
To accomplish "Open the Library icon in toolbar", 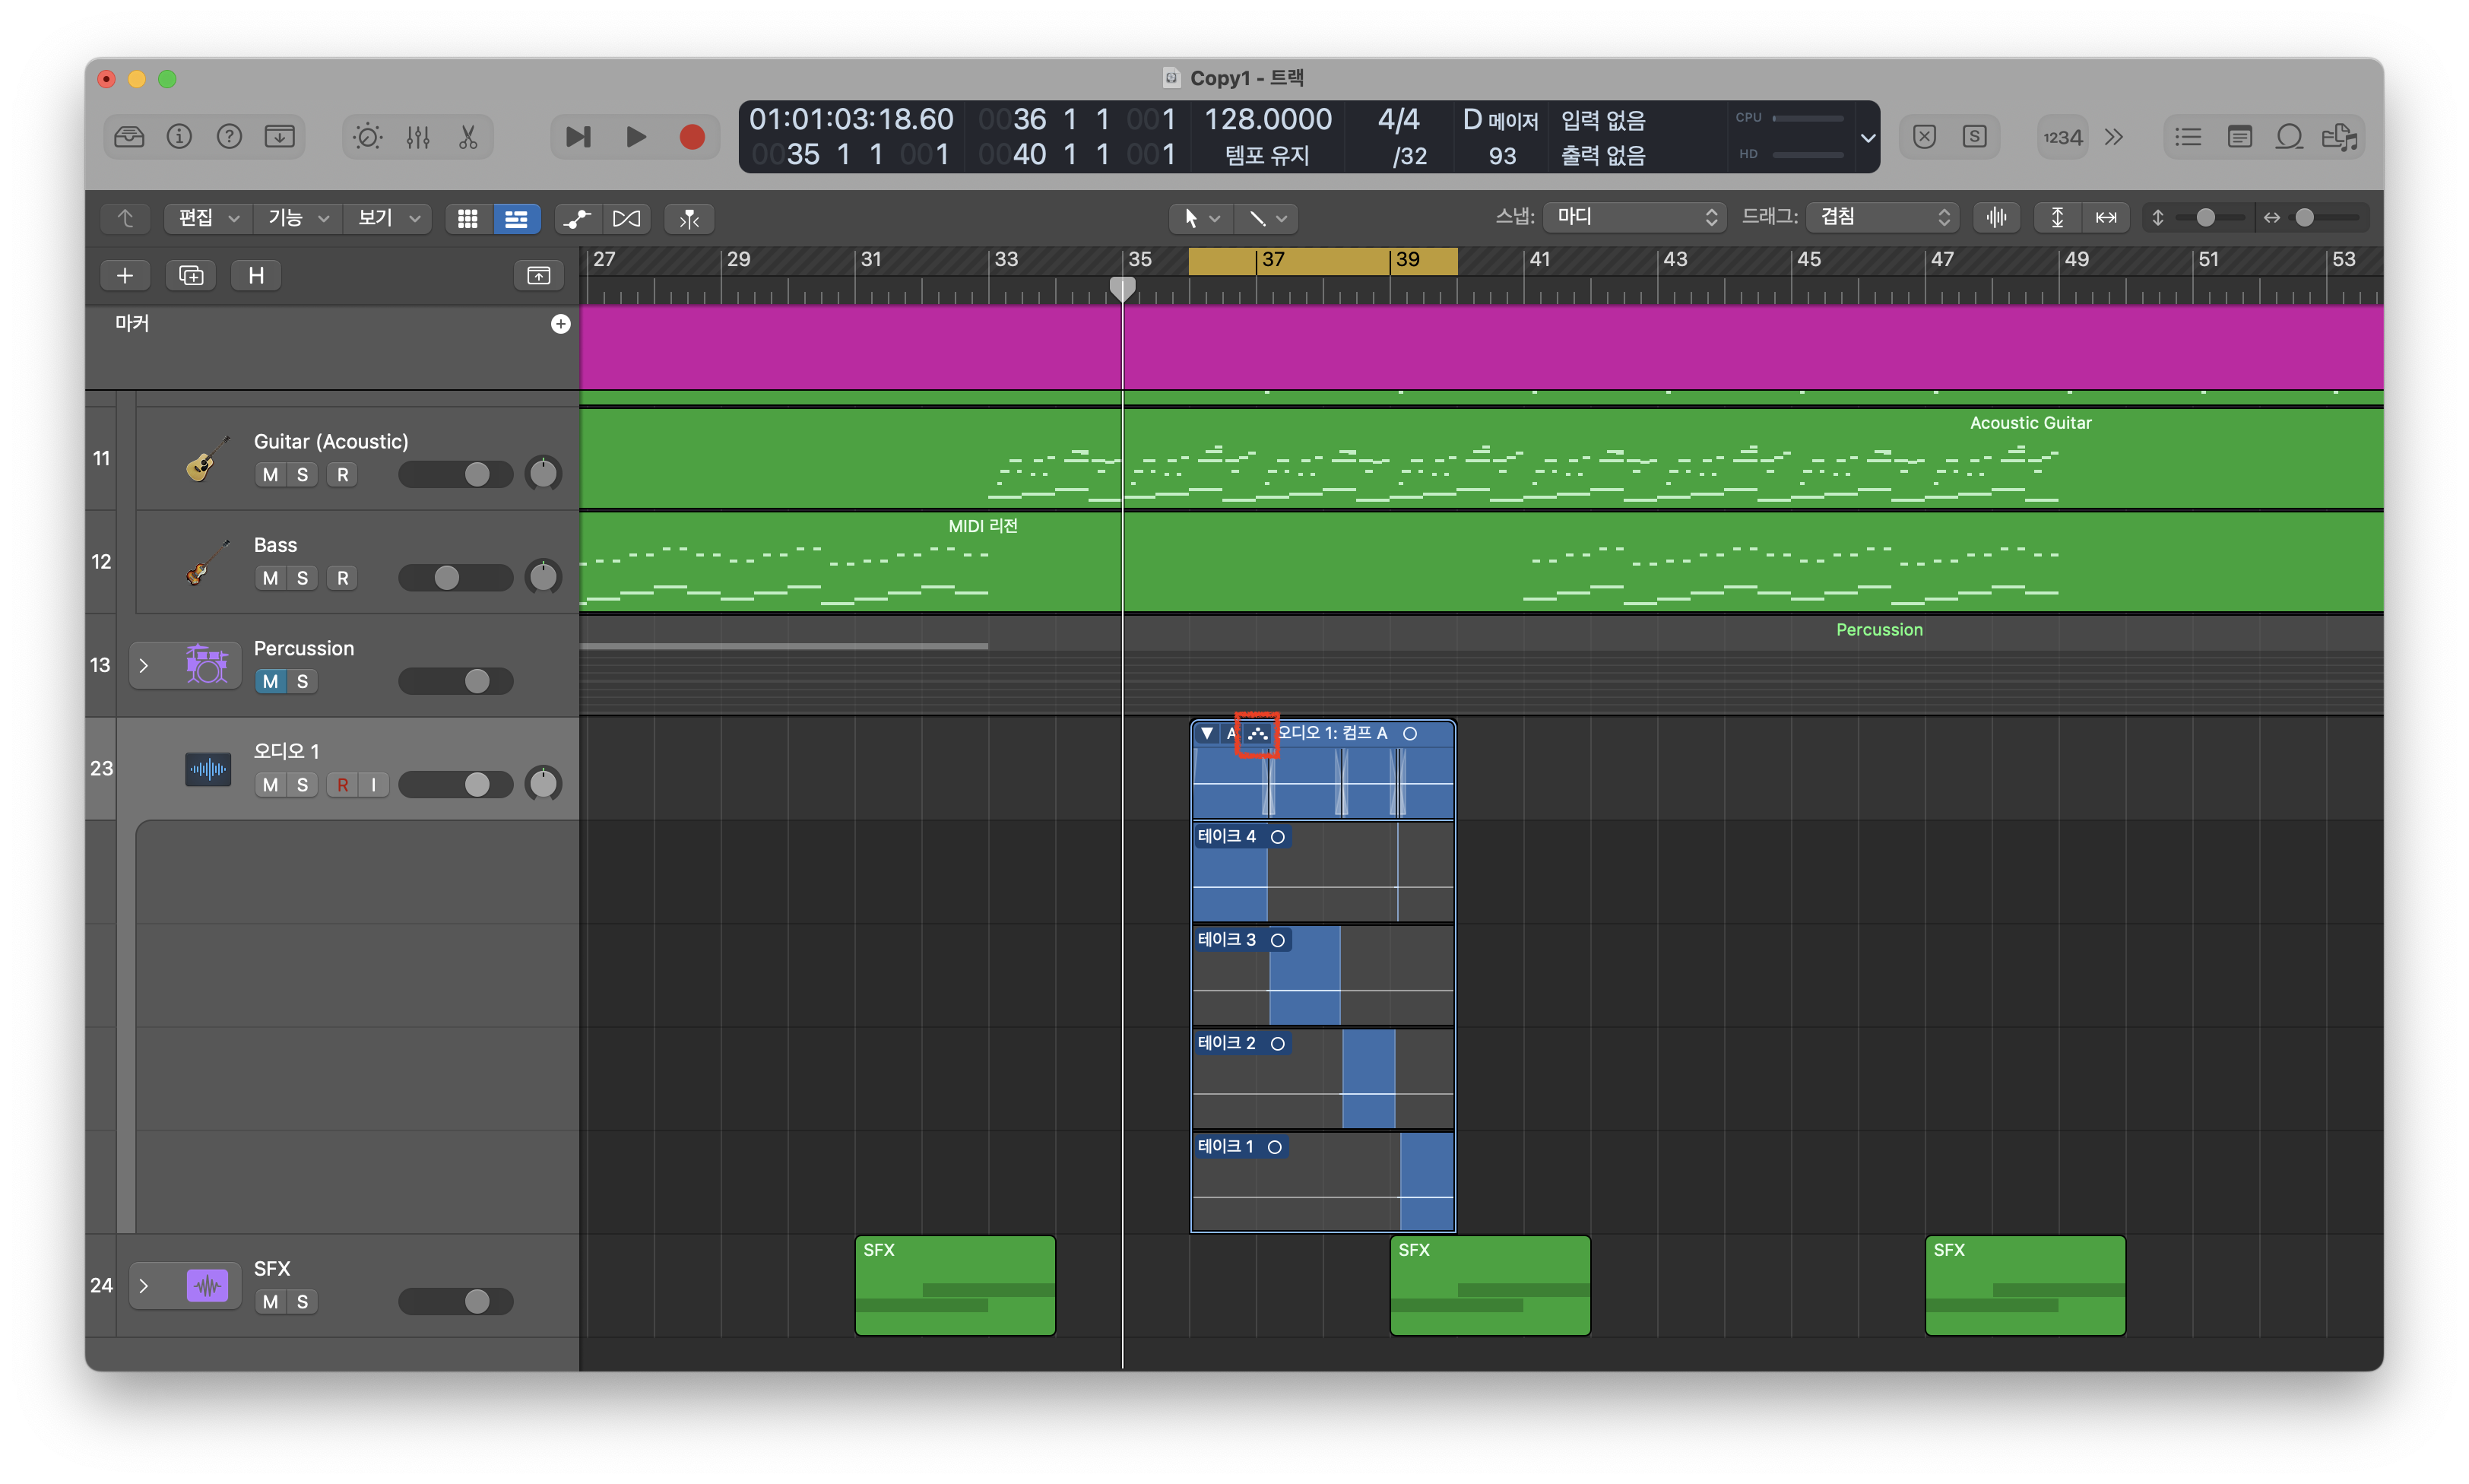I will [x=129, y=137].
